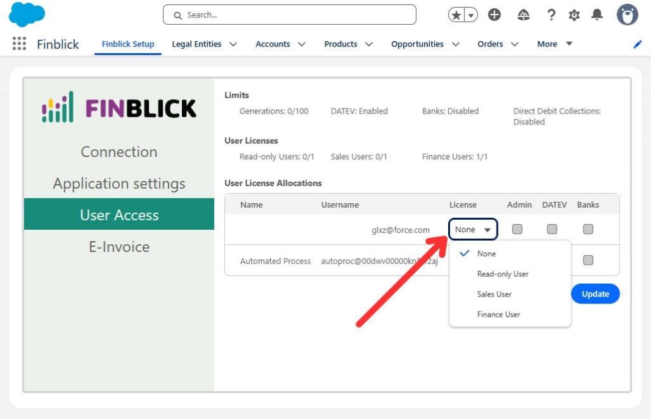Click the License column header
This screenshot has height=419, width=651.
463,204
